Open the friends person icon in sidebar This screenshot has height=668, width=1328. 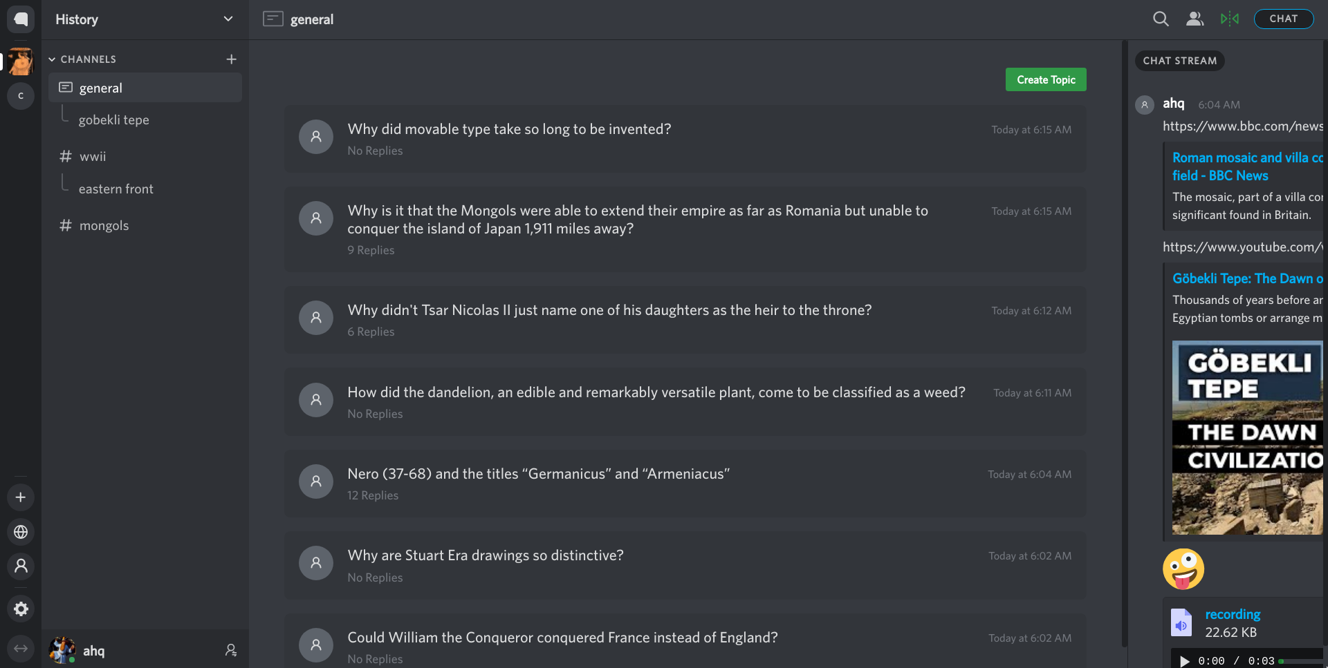click(x=21, y=566)
